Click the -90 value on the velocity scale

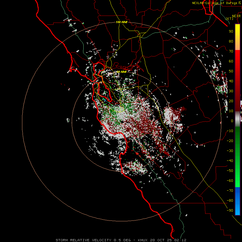point(230,211)
